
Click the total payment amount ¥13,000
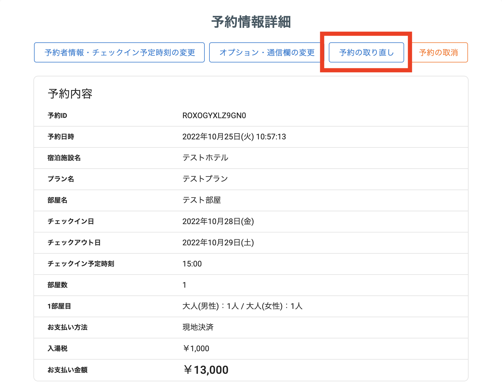206,370
